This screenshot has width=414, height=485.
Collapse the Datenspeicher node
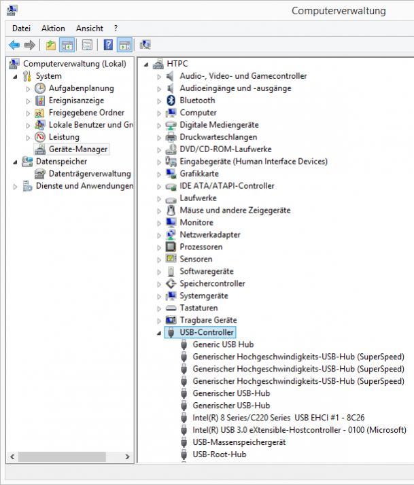(15, 162)
